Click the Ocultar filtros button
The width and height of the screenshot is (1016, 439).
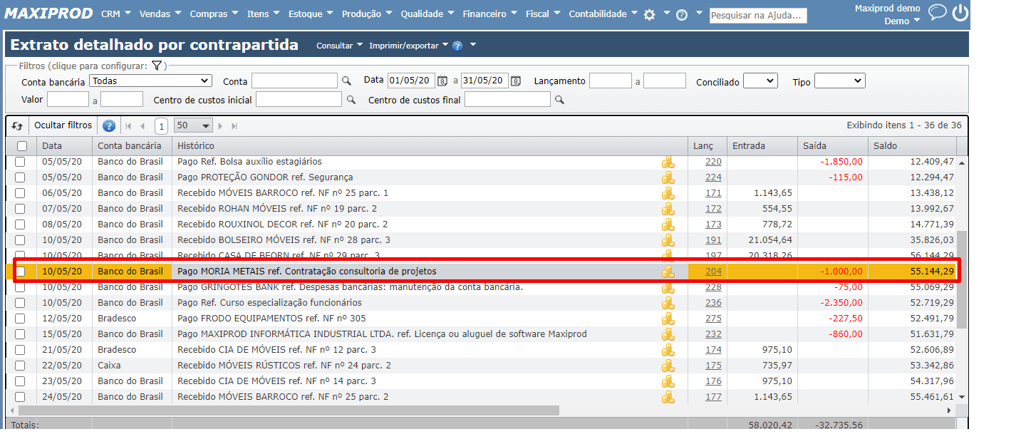pyautogui.click(x=63, y=125)
